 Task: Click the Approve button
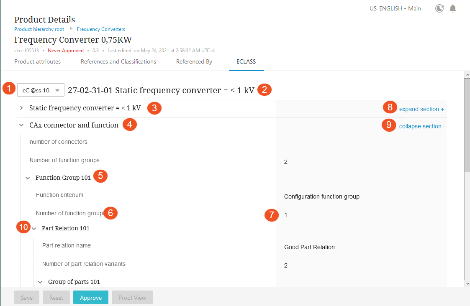pos(91,297)
